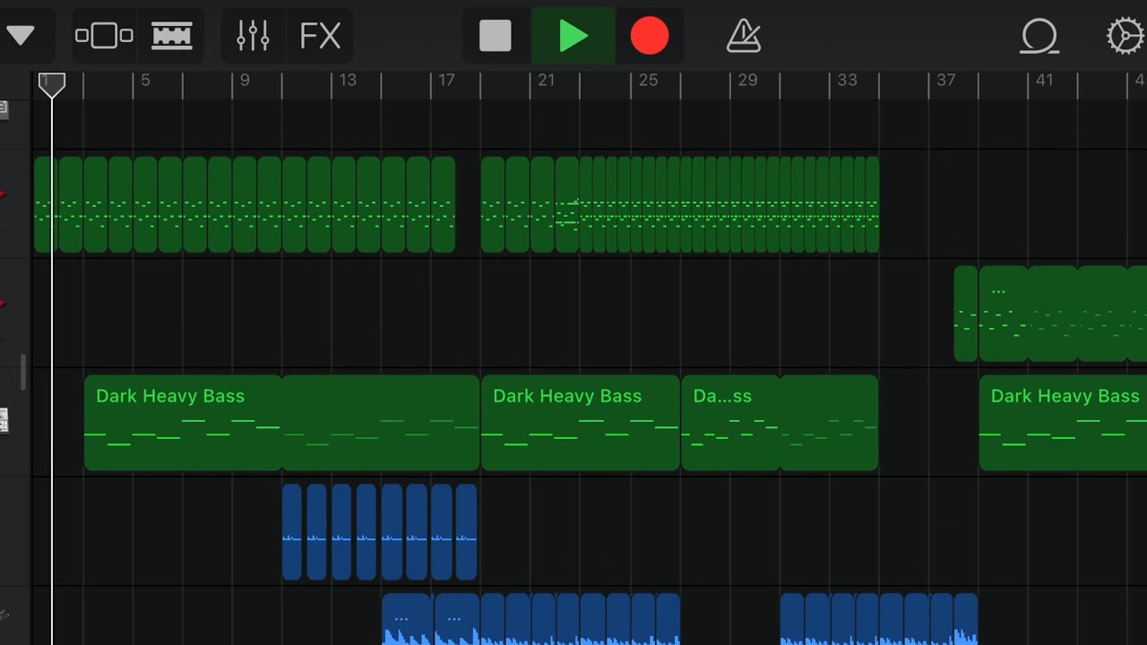Click bar 5 on the ruler
This screenshot has height=645, width=1147.
point(145,81)
